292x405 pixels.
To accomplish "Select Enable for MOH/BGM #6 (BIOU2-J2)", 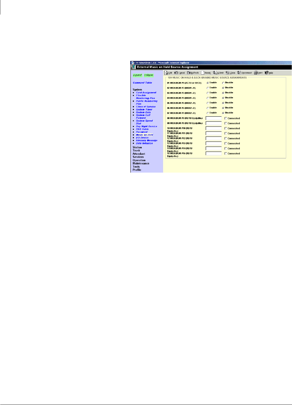I will click(x=208, y=108).
